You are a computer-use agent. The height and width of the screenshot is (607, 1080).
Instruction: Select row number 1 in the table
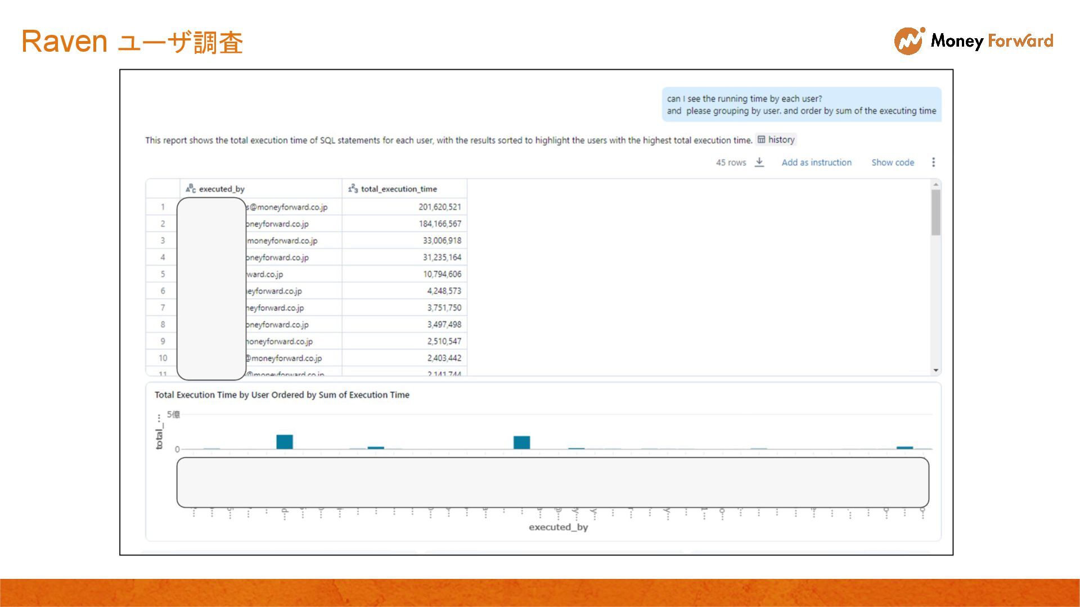[163, 207]
